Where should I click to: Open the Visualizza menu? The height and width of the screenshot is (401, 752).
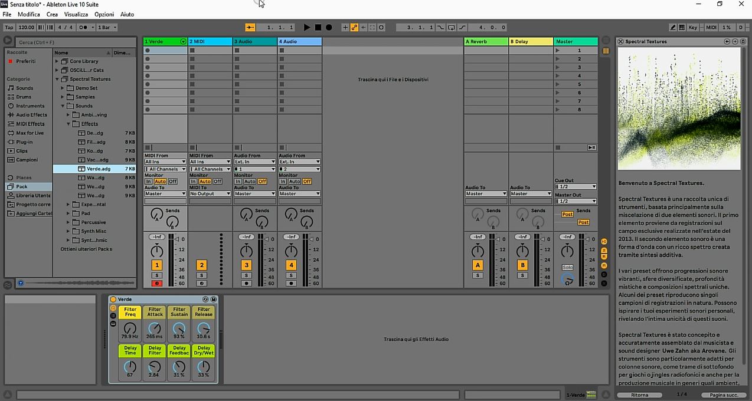pyautogui.click(x=76, y=14)
